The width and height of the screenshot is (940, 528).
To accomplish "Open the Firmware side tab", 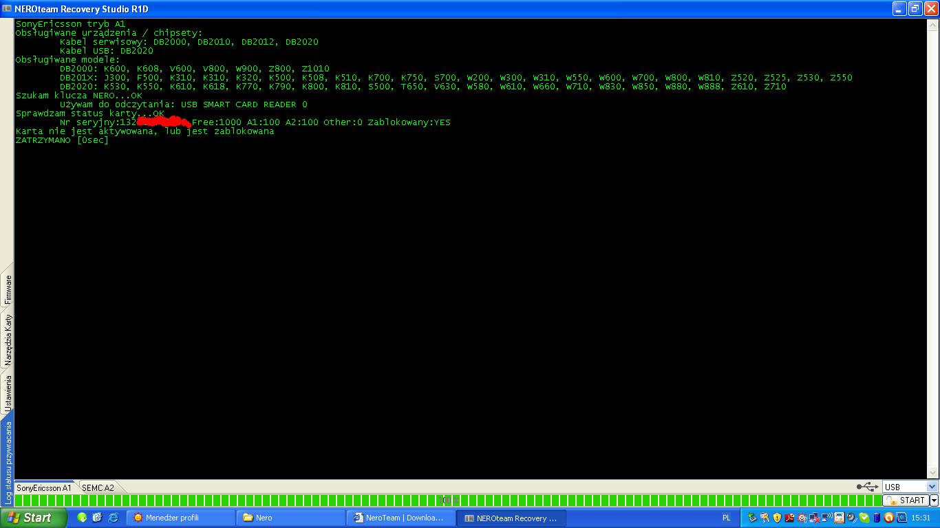I will 8,289.
